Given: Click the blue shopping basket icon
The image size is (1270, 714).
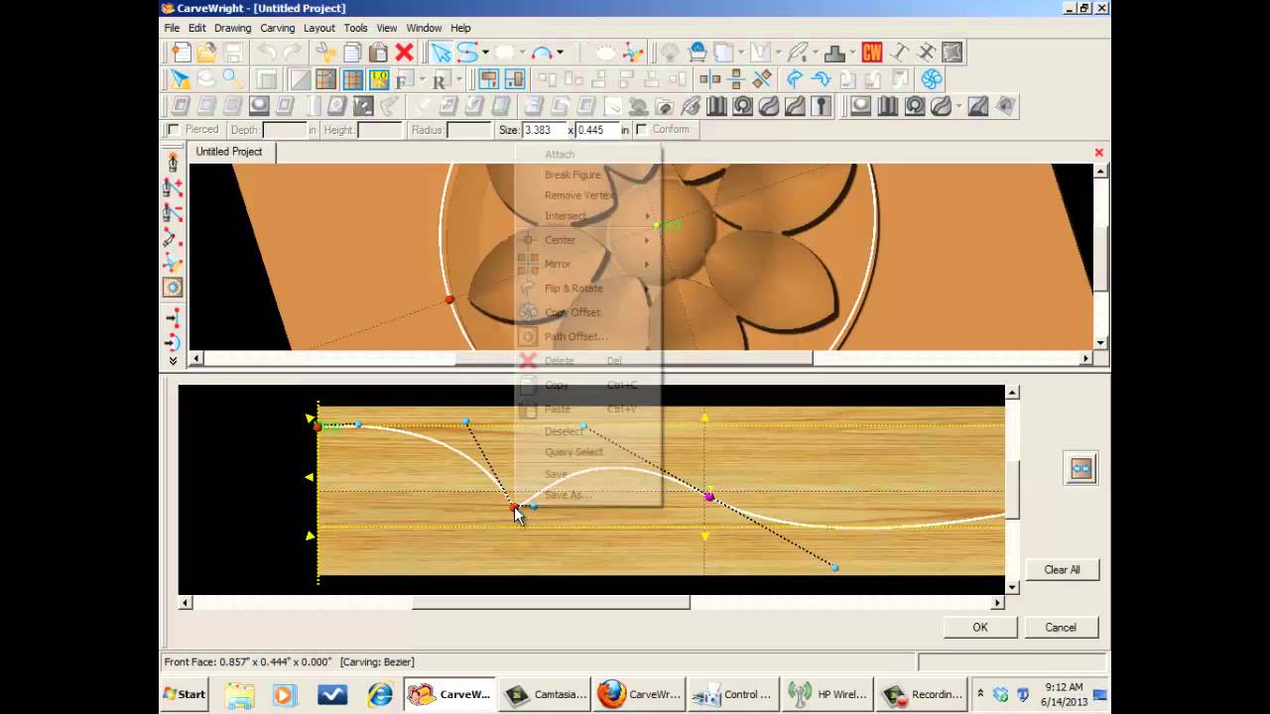Looking at the screenshot, I should click(x=698, y=53).
